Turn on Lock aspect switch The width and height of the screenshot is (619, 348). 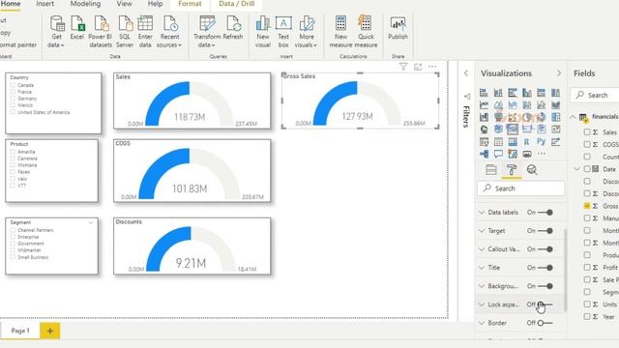545,304
